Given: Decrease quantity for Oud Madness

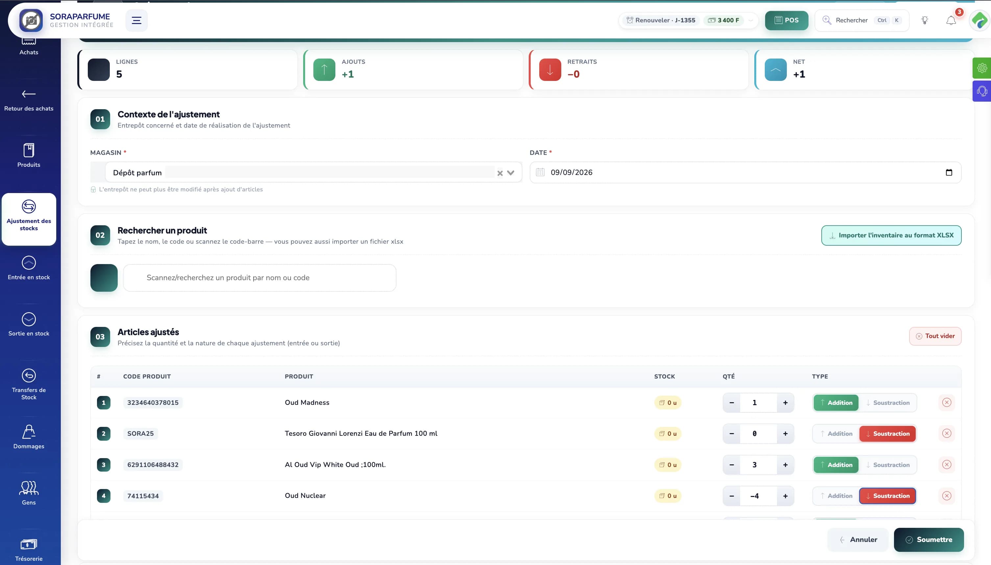Looking at the screenshot, I should 732,403.
